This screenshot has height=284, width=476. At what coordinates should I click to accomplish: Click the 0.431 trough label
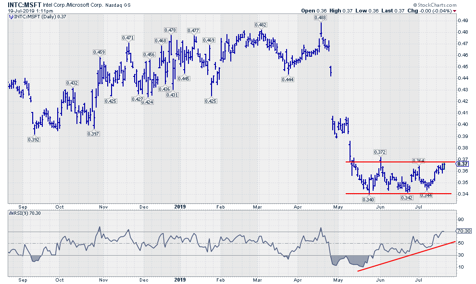(x=172, y=95)
